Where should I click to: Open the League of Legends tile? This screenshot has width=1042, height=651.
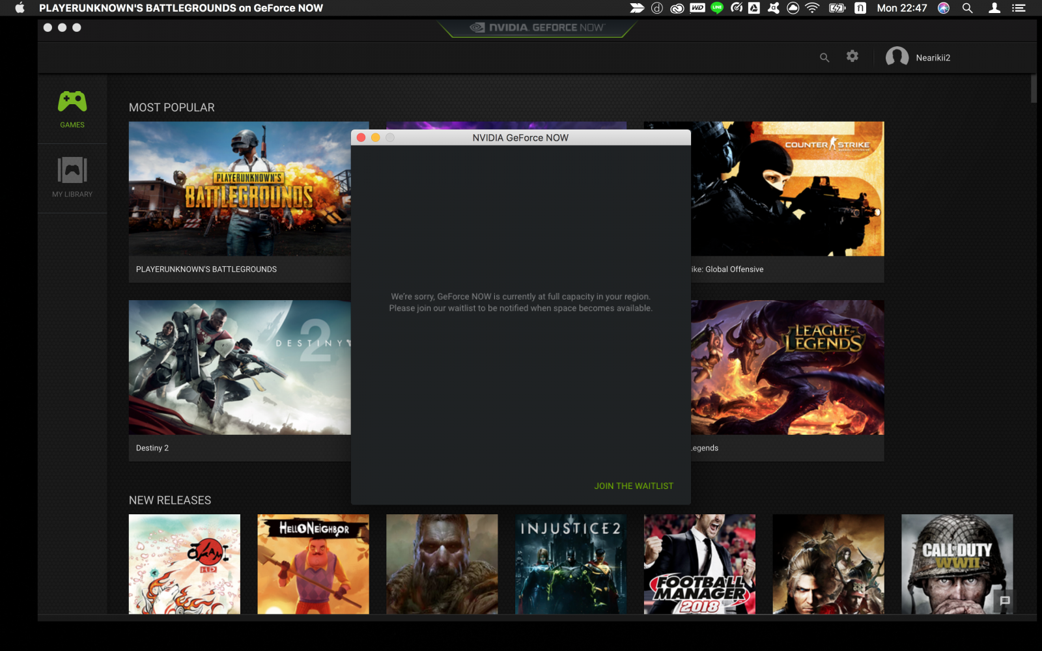787,367
